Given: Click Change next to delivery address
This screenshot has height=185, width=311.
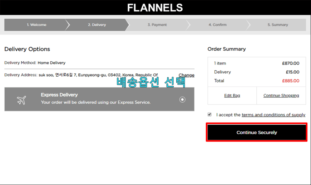Looking at the screenshot, I should (186, 75).
